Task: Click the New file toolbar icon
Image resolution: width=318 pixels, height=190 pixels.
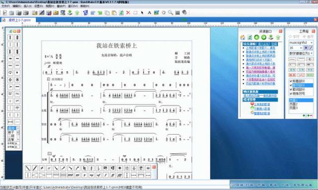Action: [x=4, y=13]
